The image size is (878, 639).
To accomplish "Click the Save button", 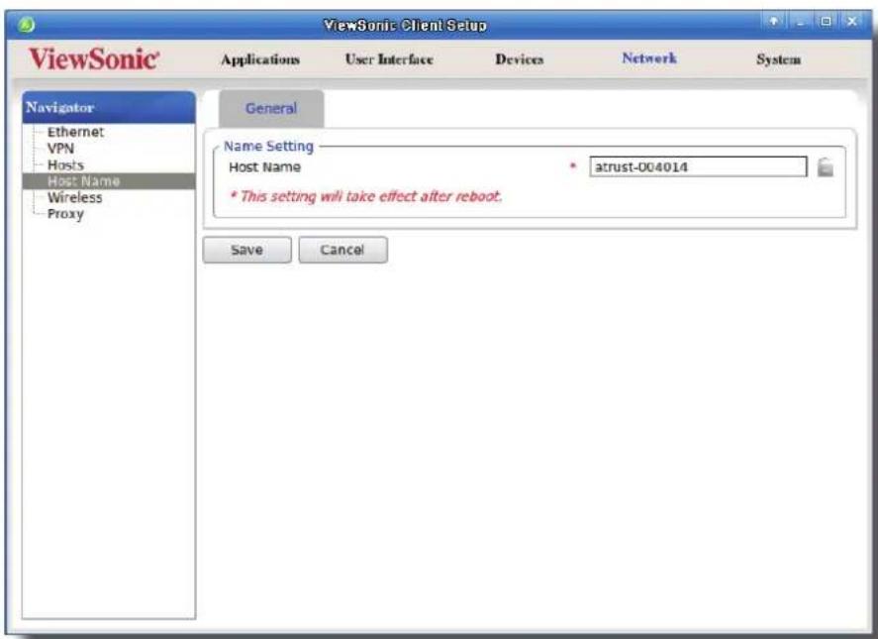I will (x=246, y=250).
